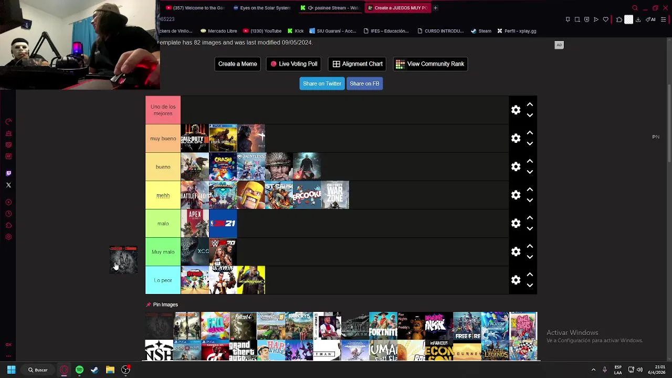This screenshot has height=378, width=672.
Task: Move 'muy bueno' row down with arrow
Action: [x=530, y=143]
